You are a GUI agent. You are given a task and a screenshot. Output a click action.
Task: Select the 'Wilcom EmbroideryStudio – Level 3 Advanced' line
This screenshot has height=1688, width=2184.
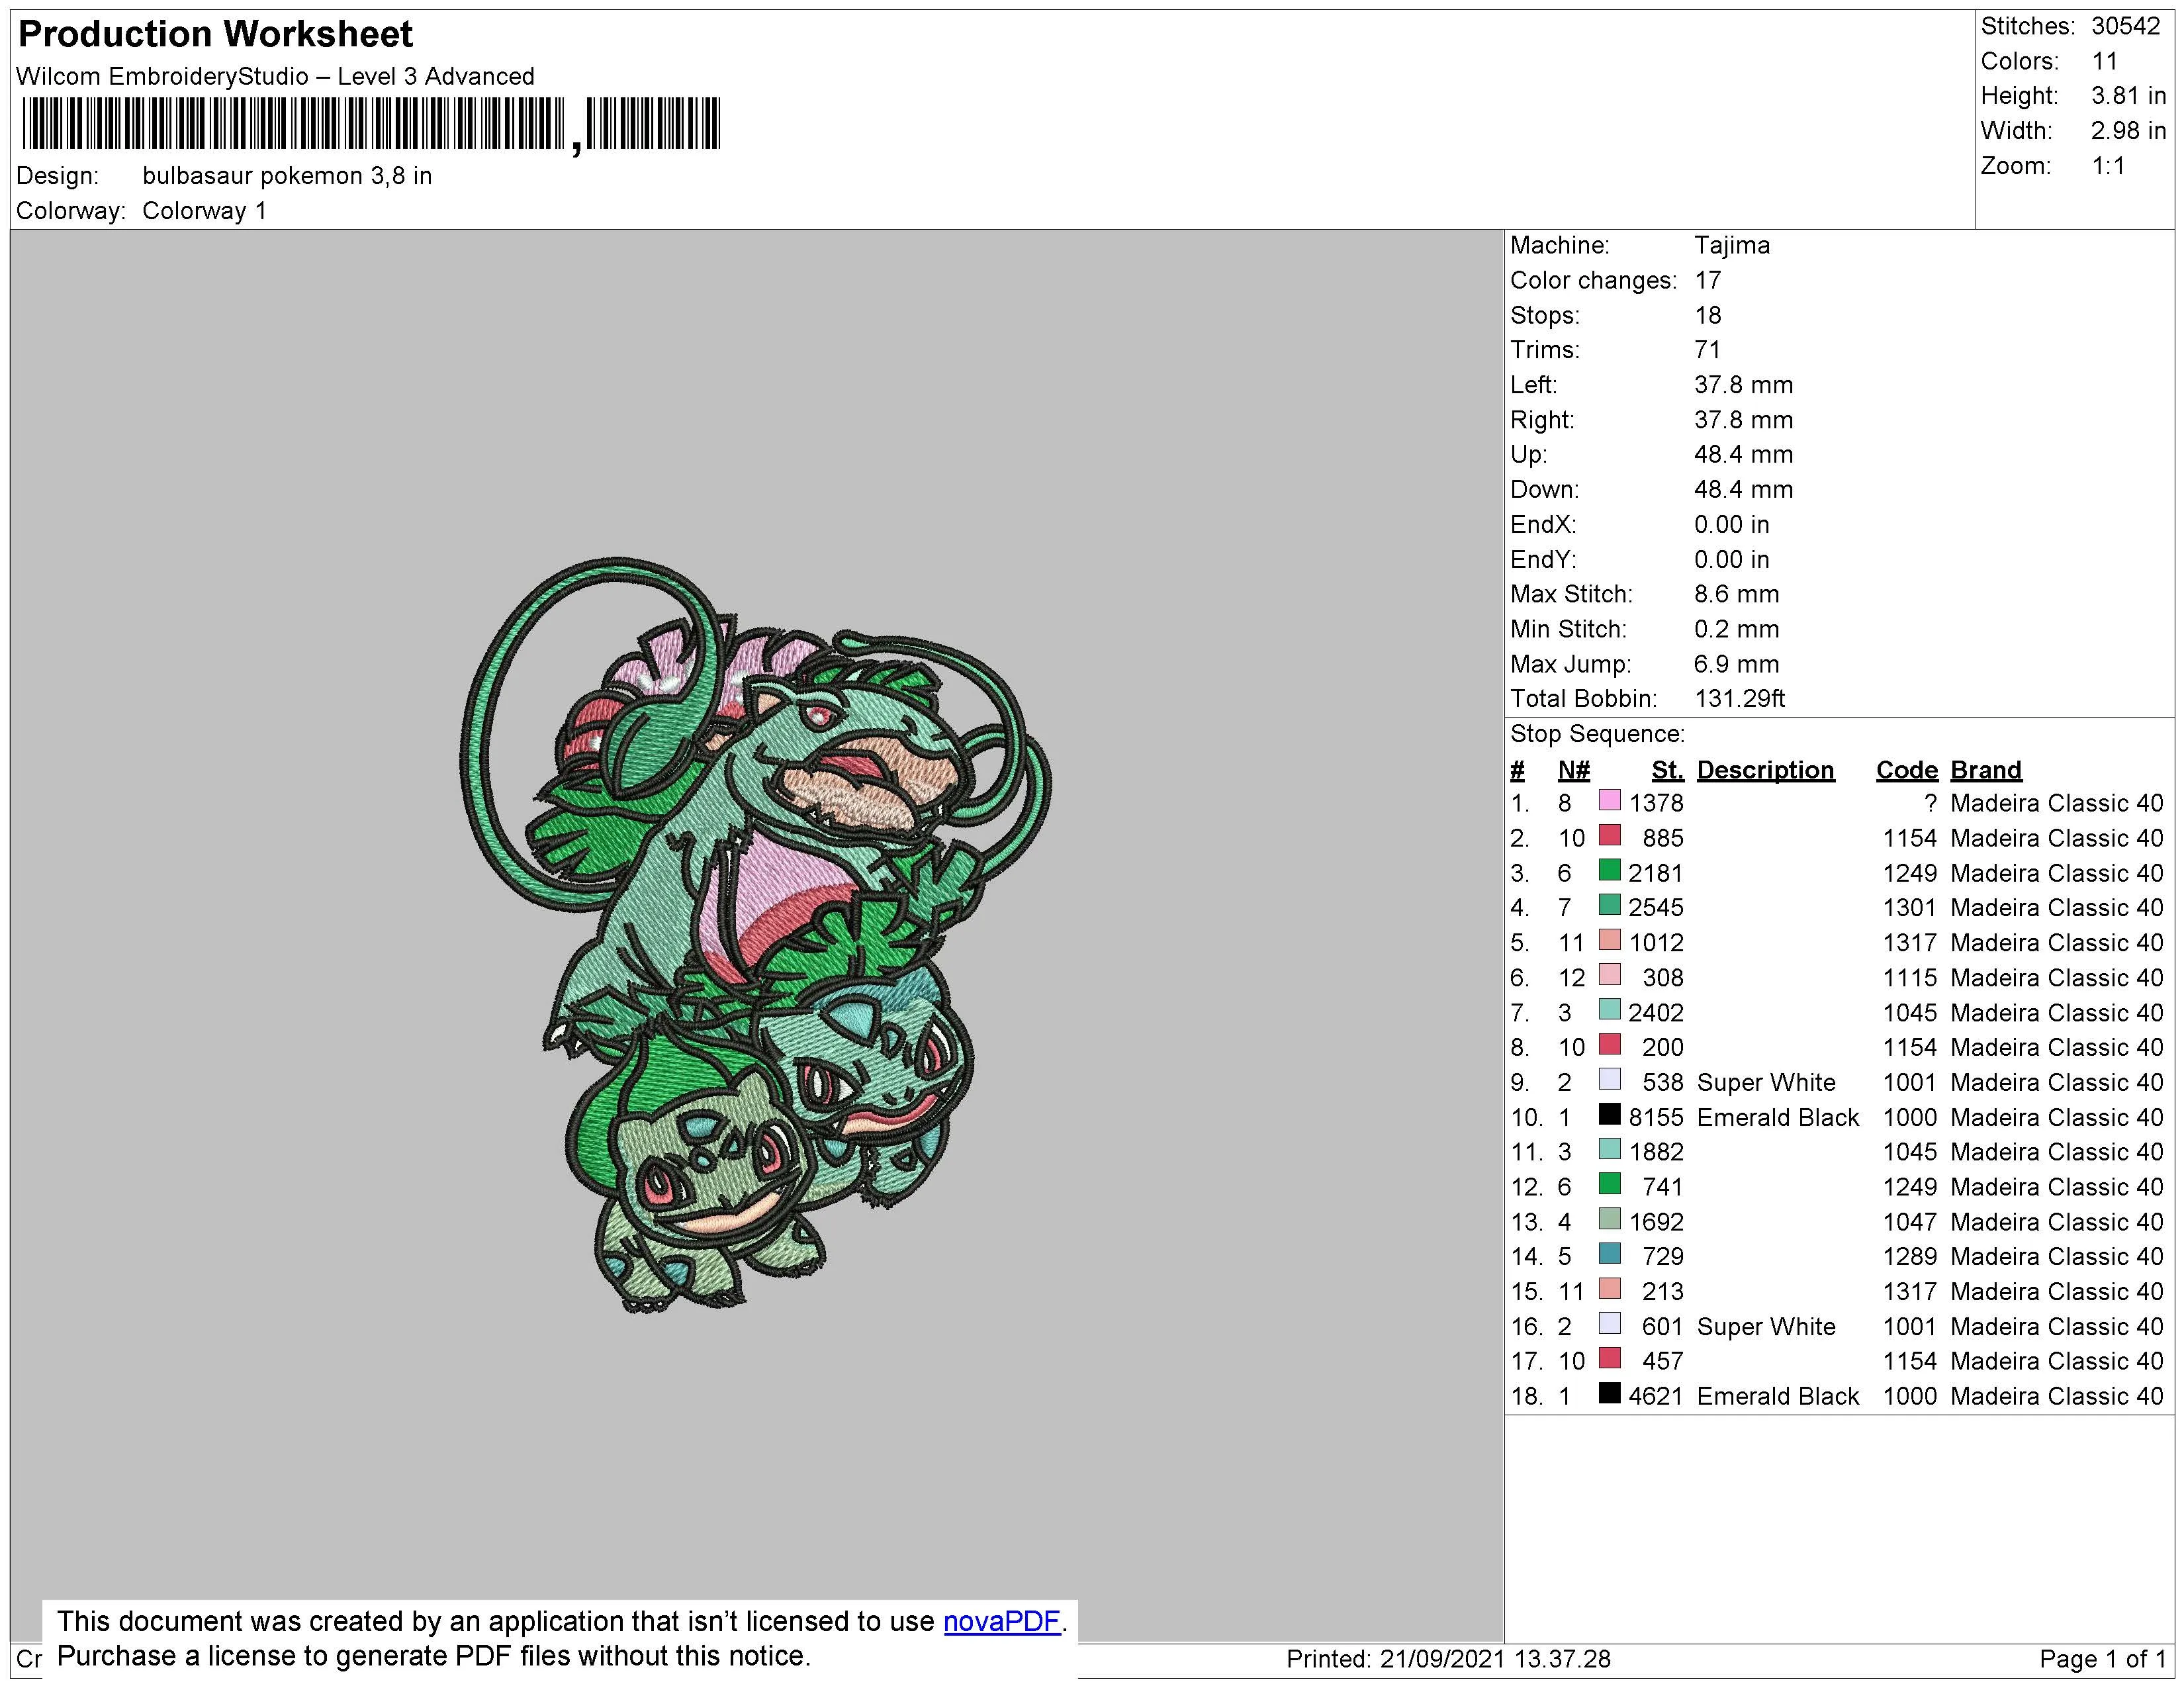[x=275, y=76]
